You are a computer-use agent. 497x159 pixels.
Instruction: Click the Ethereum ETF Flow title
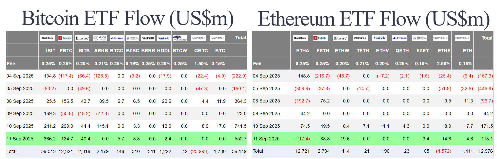point(374,19)
